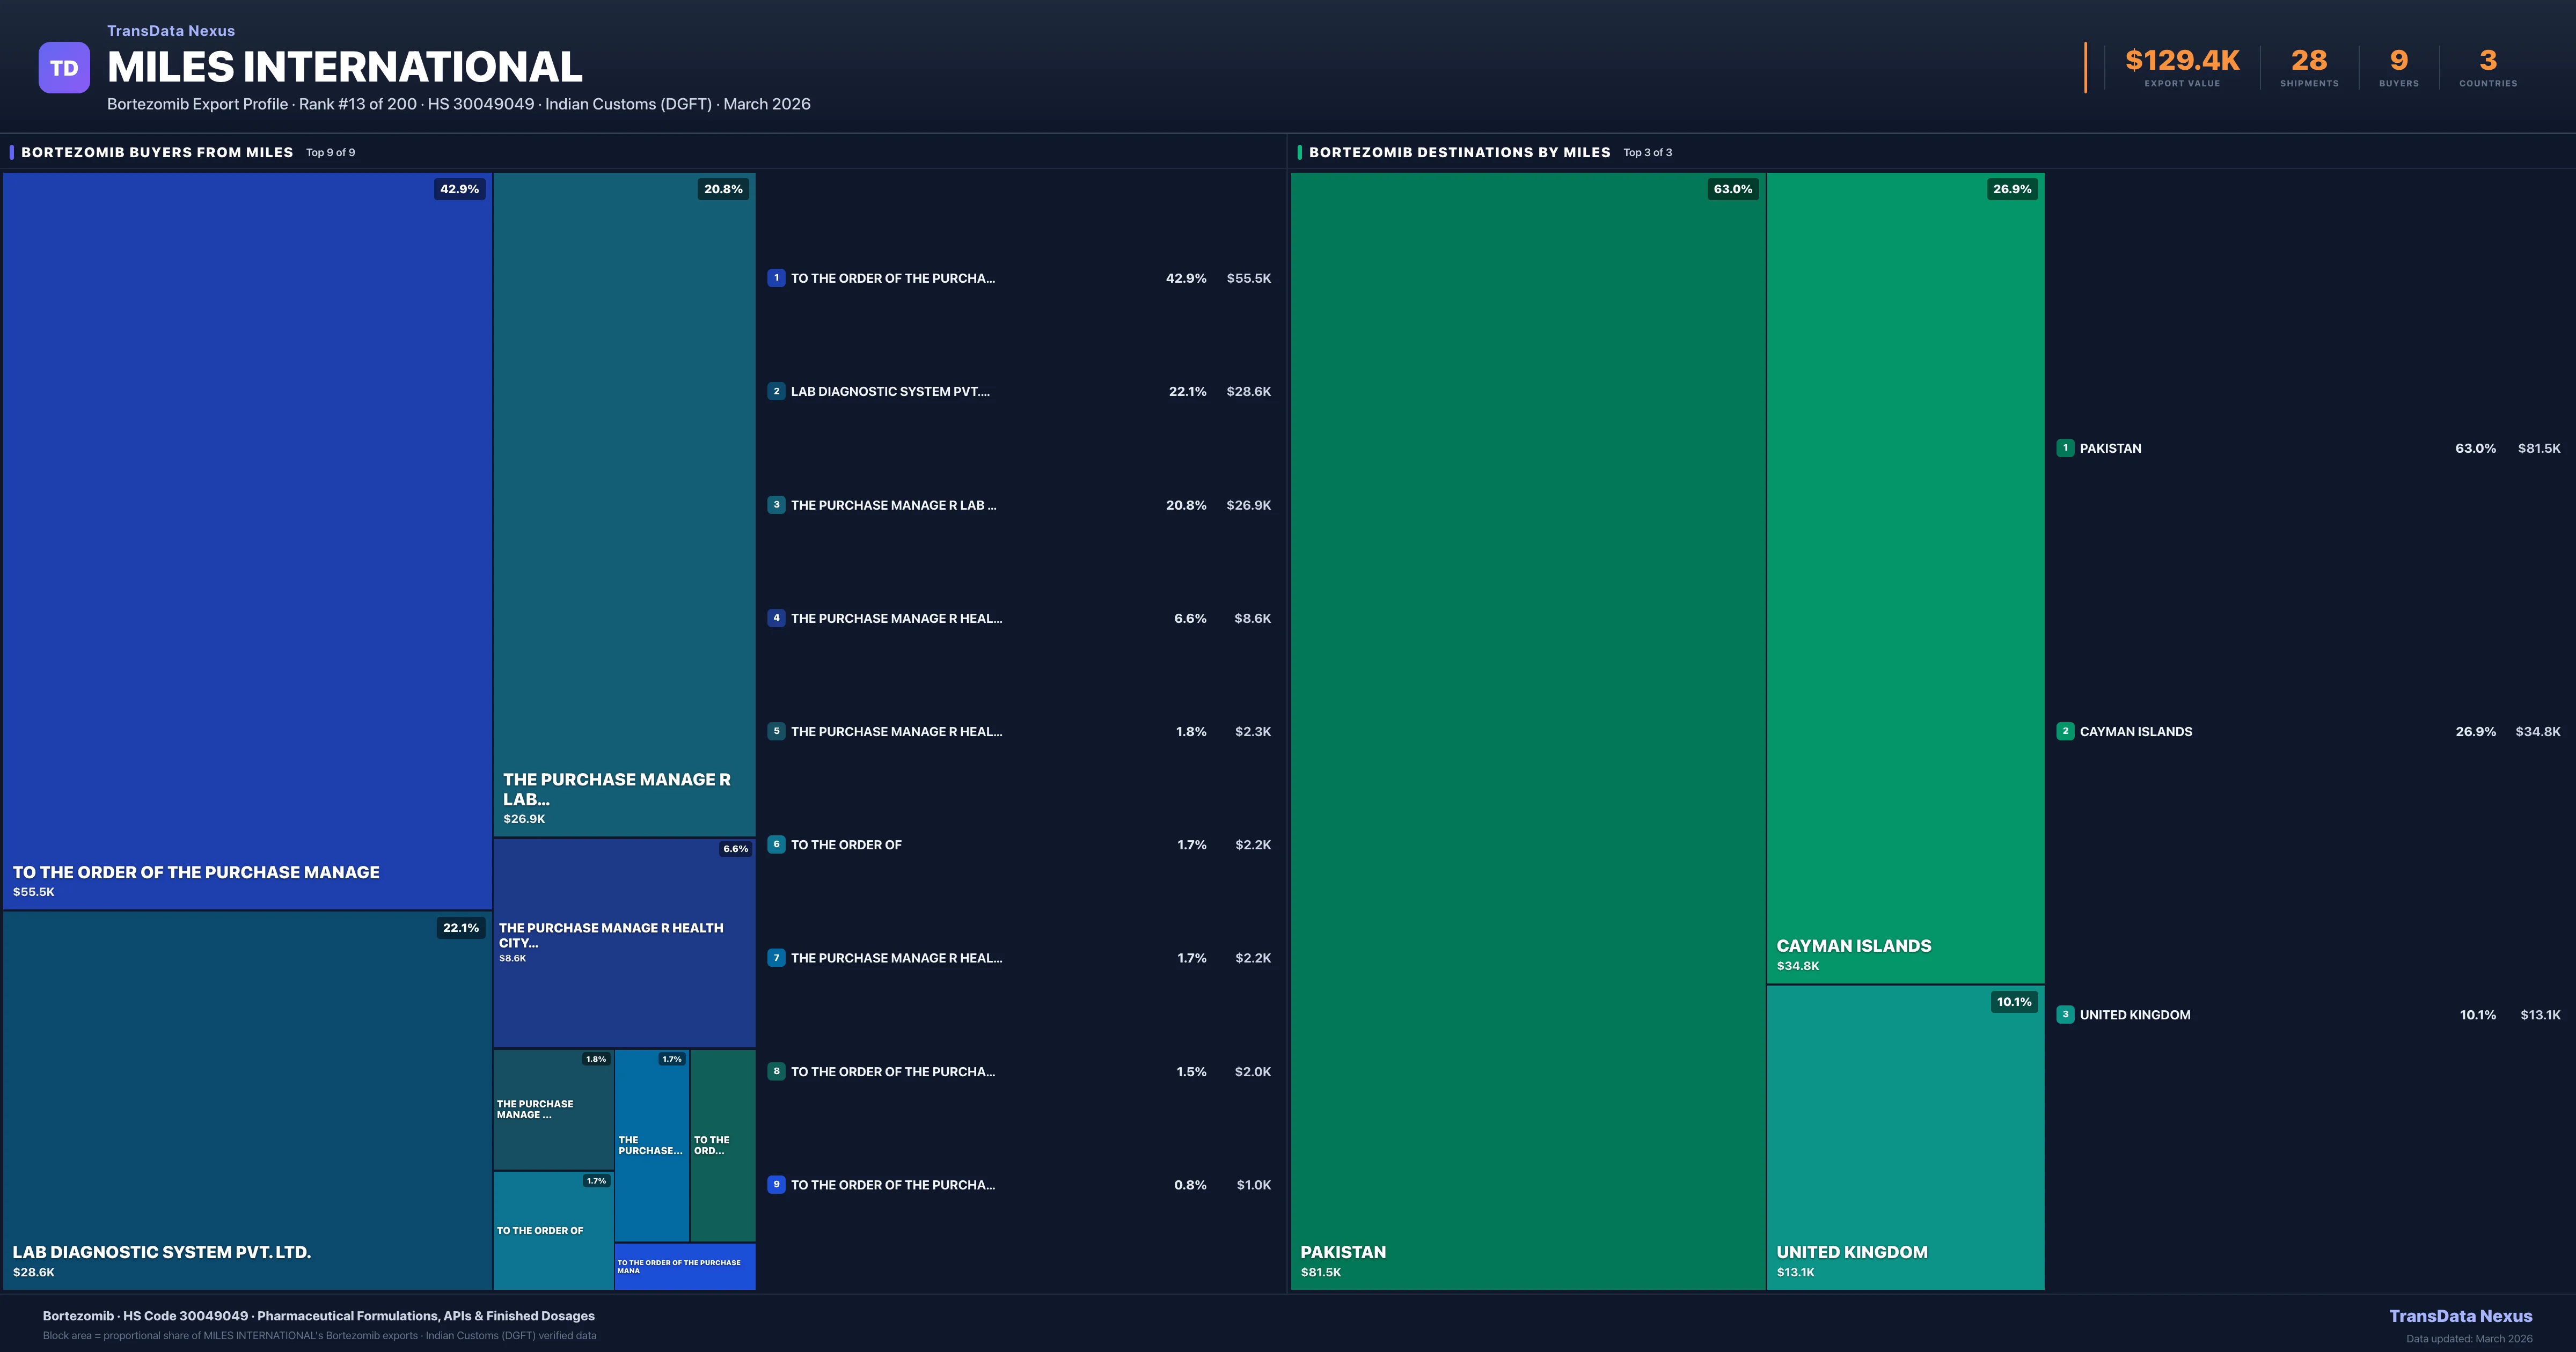Click rank 3 badge beside United Kingdom
Viewport: 2576px width, 1352px height.
pos(2065,1014)
